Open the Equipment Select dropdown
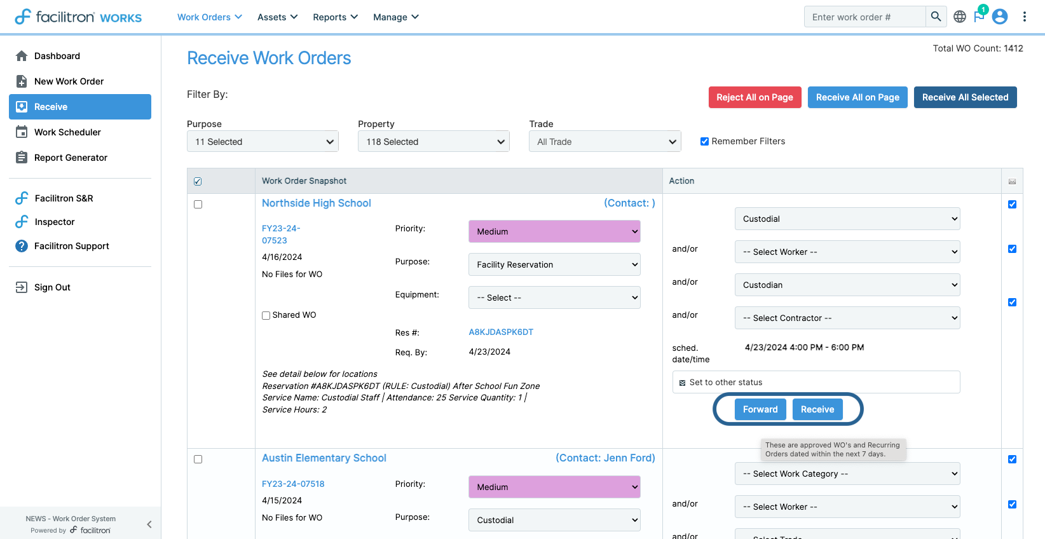 (x=554, y=297)
